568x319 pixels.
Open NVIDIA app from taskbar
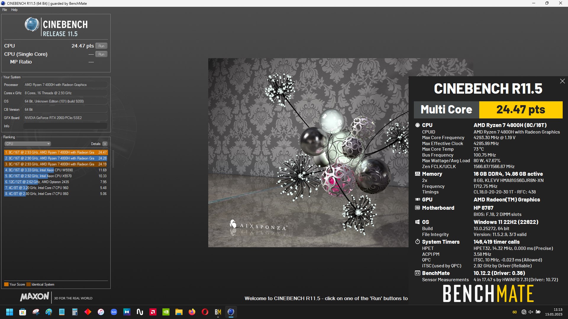tap(166, 312)
